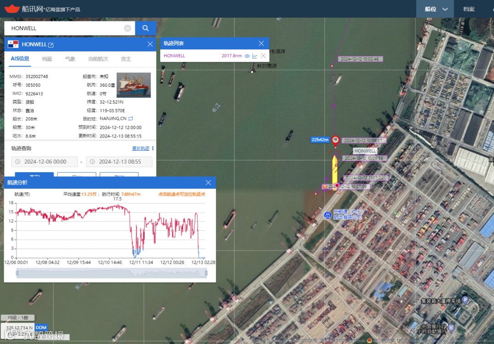Click the right handle of chart range slider
Image resolution: width=494 pixels, height=344 pixels.
click(206, 273)
